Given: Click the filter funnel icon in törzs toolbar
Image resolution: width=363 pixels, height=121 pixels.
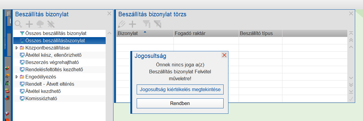Looking at the screenshot, I should coord(146,24).
